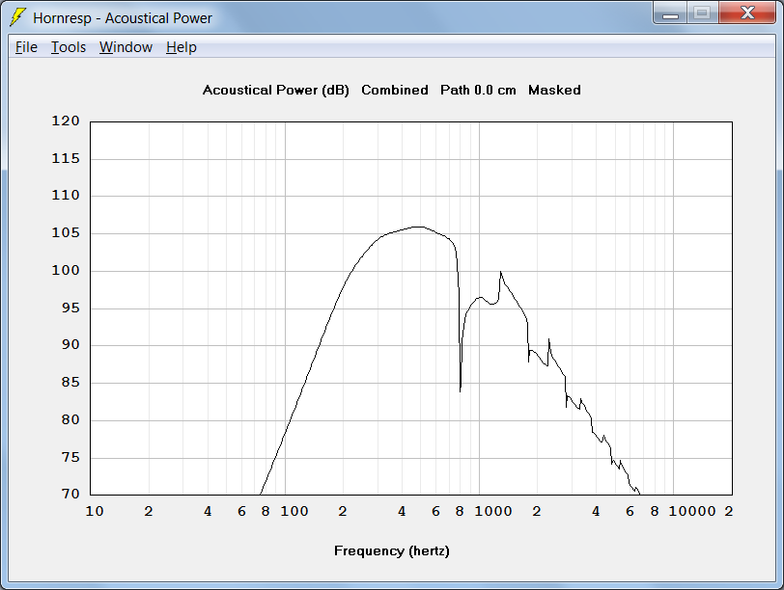Click the 105 value on vertical axis
The width and height of the screenshot is (784, 590).
66,233
